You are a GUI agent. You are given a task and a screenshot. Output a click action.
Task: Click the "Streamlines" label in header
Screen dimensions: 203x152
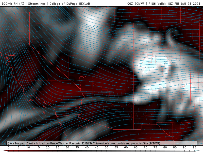point(37,4)
